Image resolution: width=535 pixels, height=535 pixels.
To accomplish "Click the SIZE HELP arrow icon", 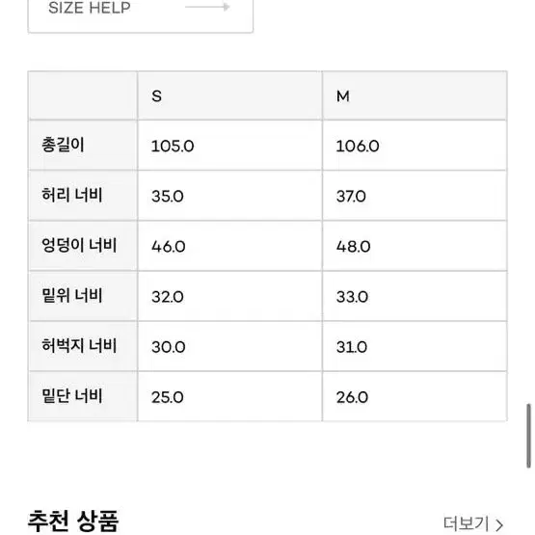I will click(207, 7).
